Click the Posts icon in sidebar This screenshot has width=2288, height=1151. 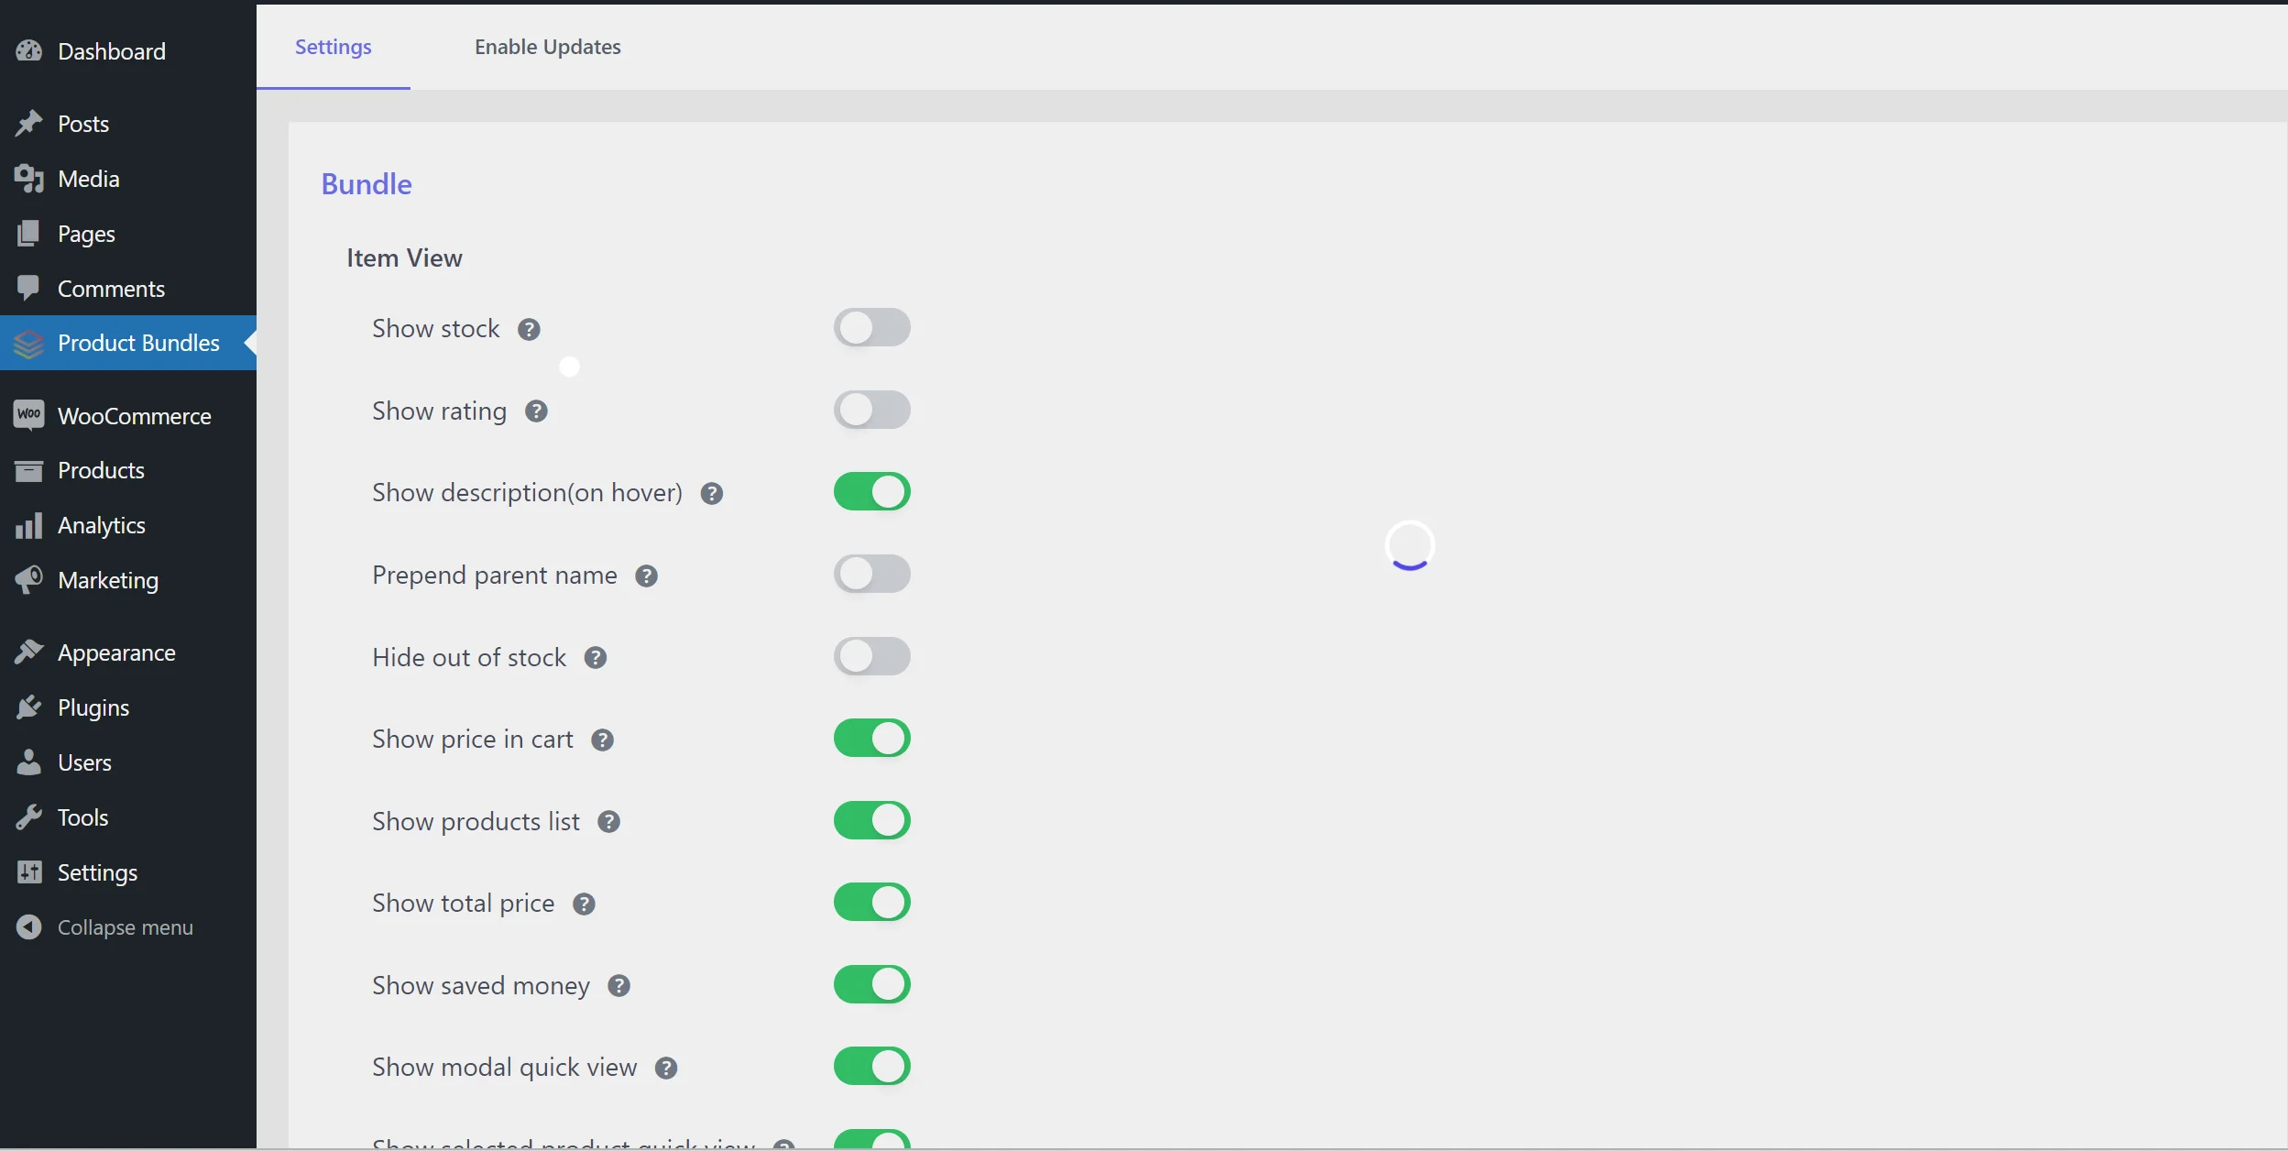coord(29,122)
